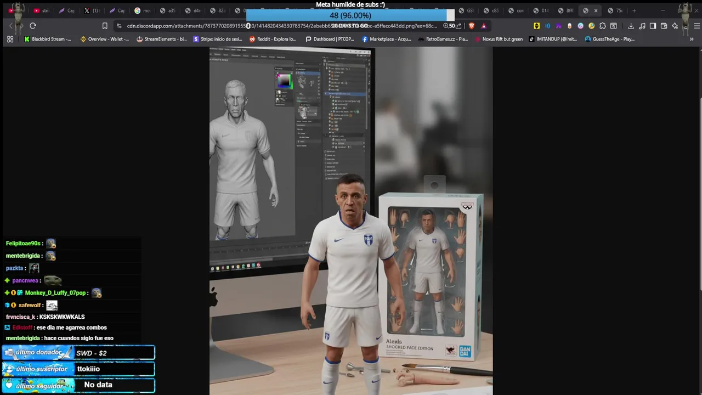Show more bookmarks via the double chevron
This screenshot has width=702, height=395.
pyautogui.click(x=691, y=39)
